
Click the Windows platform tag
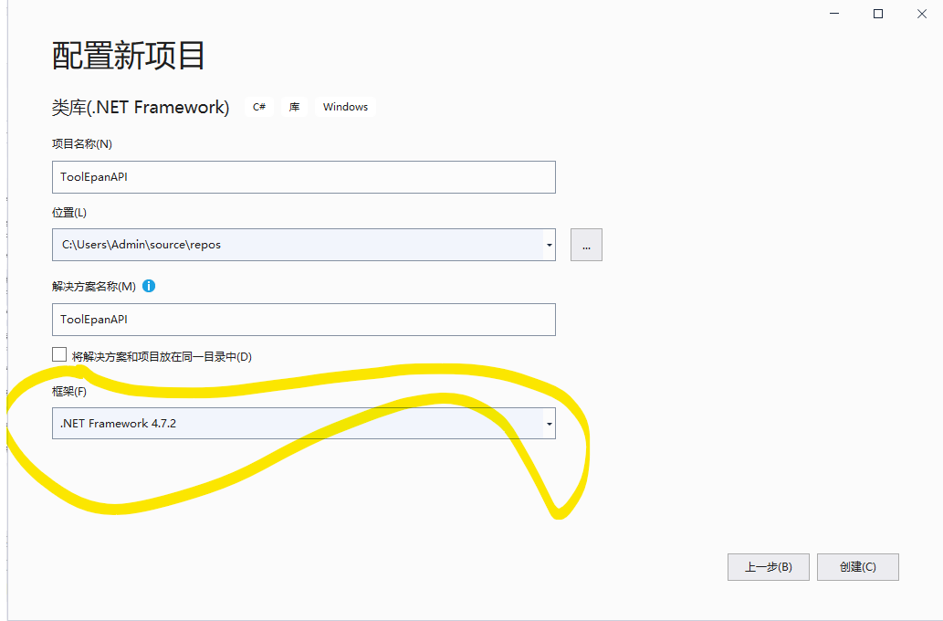point(345,107)
